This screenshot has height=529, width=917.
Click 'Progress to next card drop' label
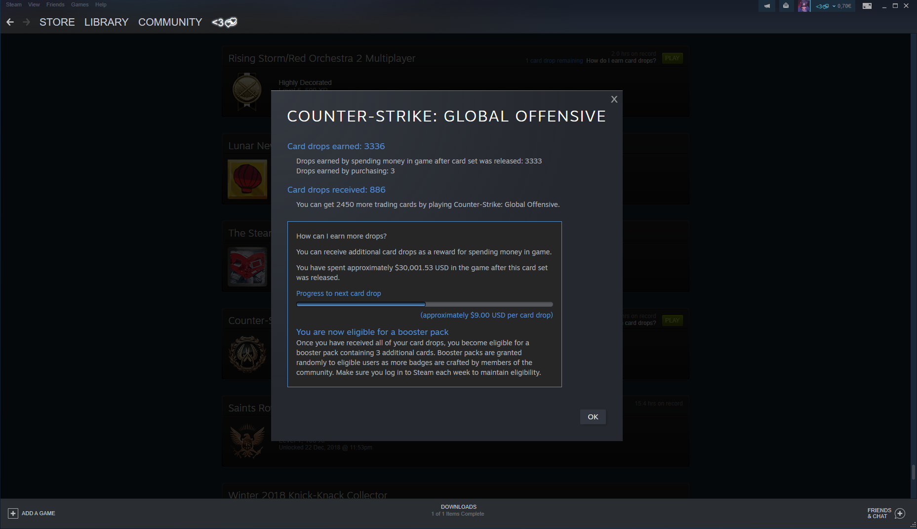pos(339,293)
